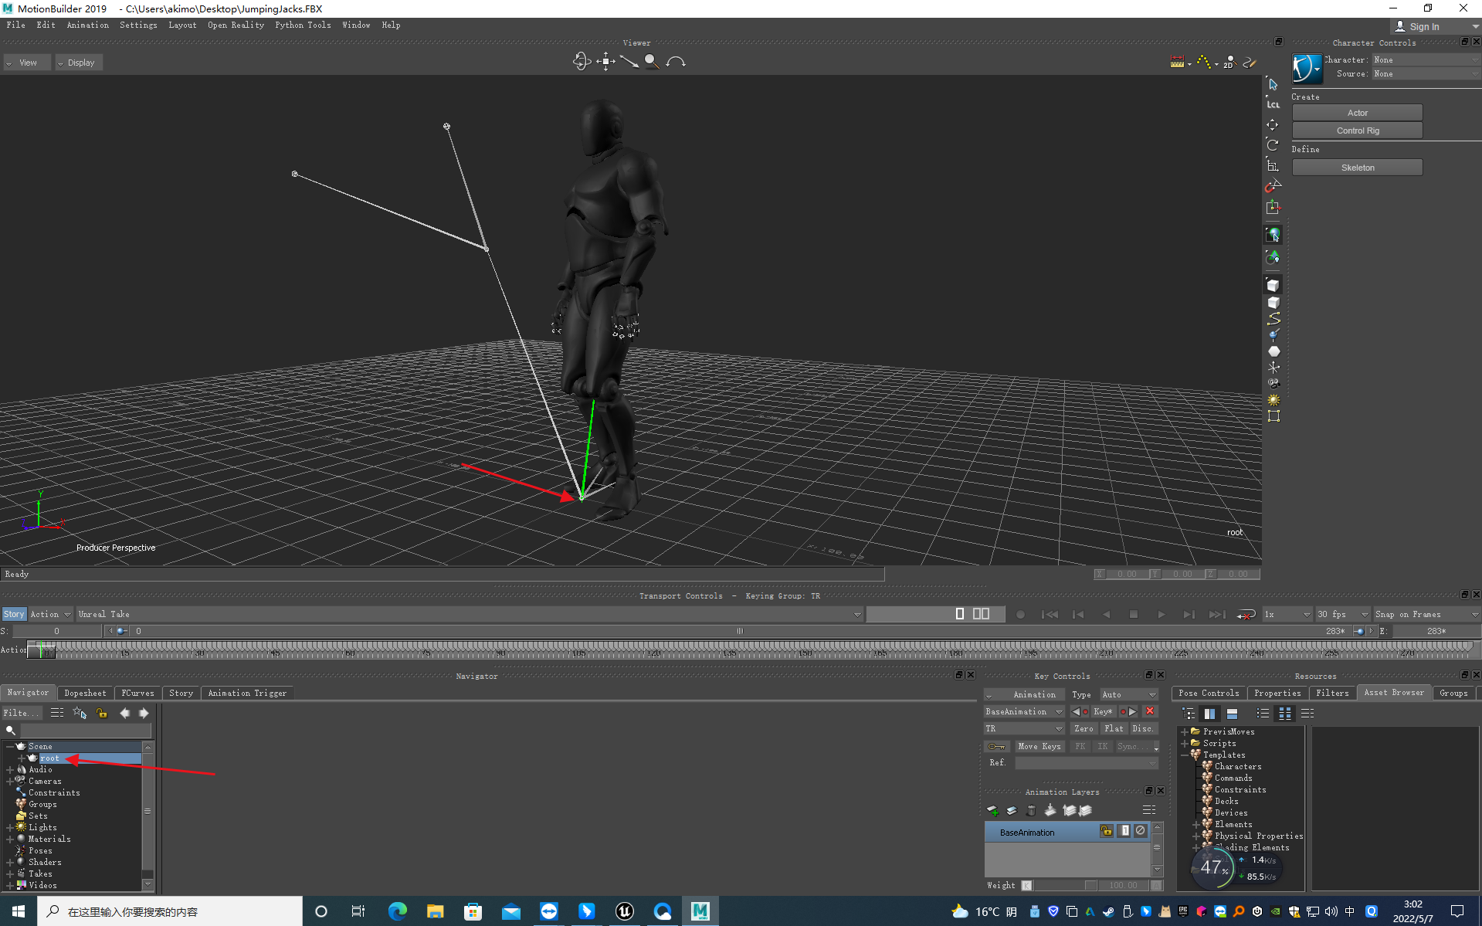The width and height of the screenshot is (1482, 926).
Task: Toggle loop playback in Transport Controls
Action: click(1246, 615)
